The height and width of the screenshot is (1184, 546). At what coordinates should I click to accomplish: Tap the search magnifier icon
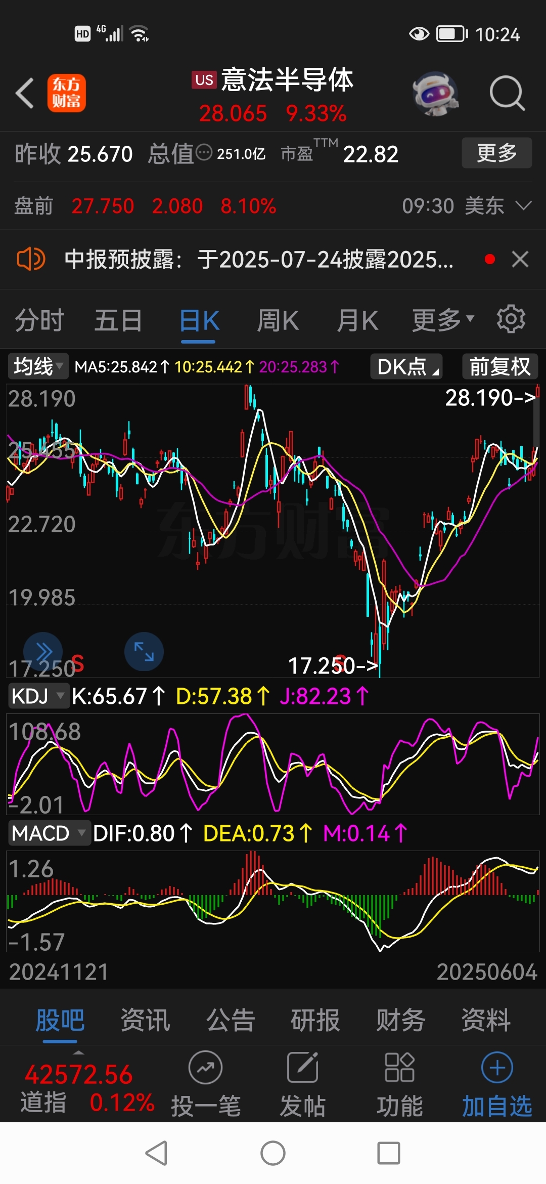(507, 93)
